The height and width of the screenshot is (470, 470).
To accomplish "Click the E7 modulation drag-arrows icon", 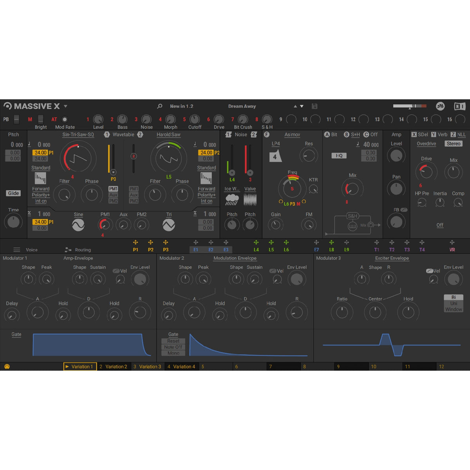I will [316, 242].
